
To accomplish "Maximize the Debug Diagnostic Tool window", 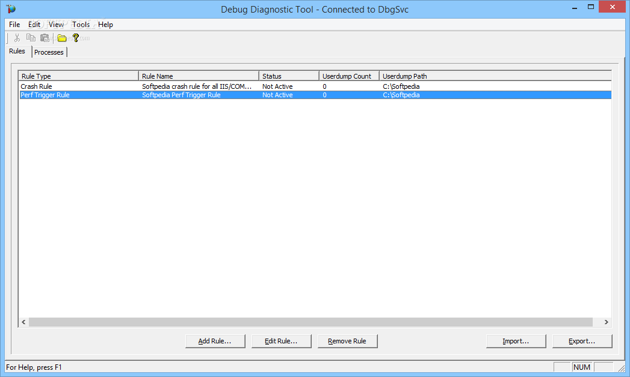I will pyautogui.click(x=591, y=7).
